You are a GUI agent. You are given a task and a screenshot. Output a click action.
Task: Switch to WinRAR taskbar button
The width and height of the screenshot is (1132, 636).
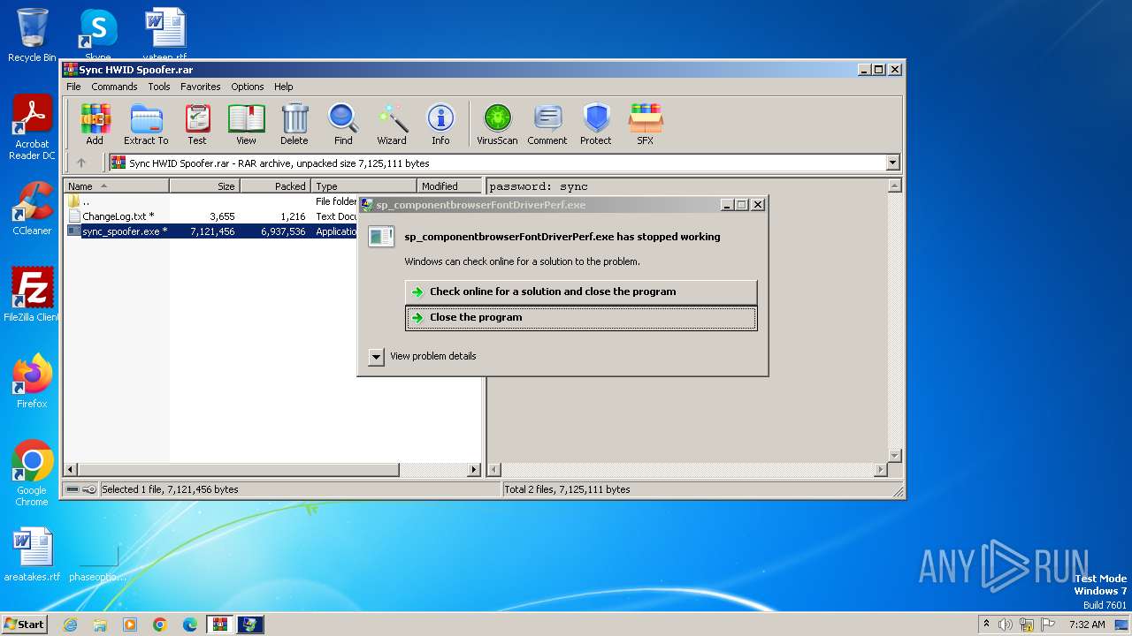219,625
